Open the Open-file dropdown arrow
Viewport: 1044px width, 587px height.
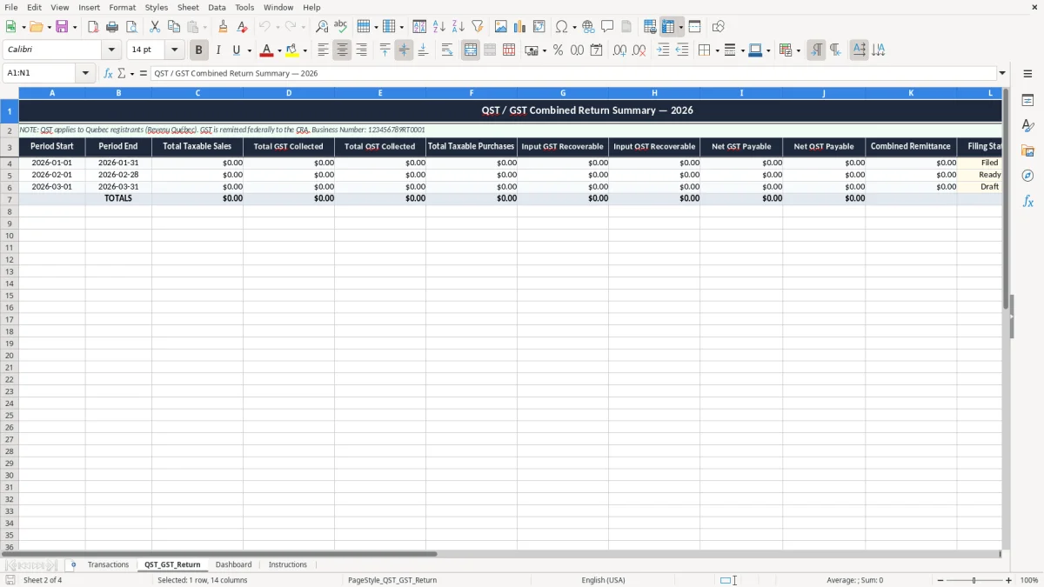(49, 27)
